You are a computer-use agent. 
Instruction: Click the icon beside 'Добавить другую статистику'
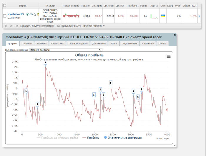[17, 26]
